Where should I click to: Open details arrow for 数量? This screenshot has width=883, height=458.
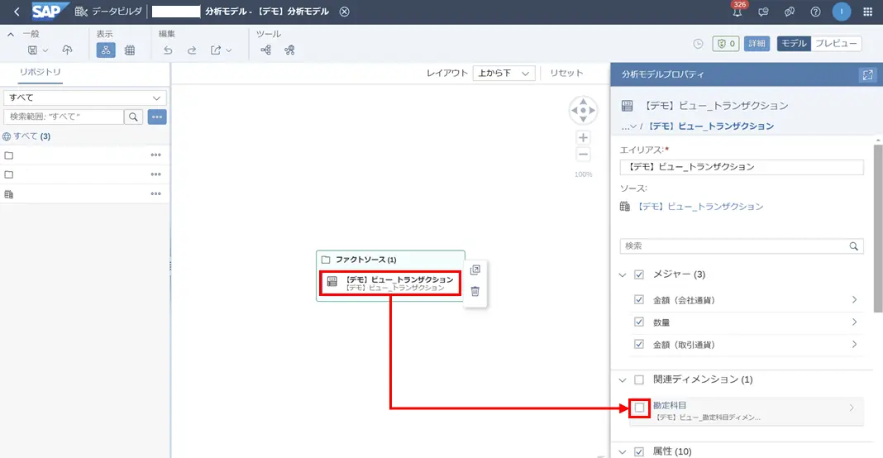854,322
